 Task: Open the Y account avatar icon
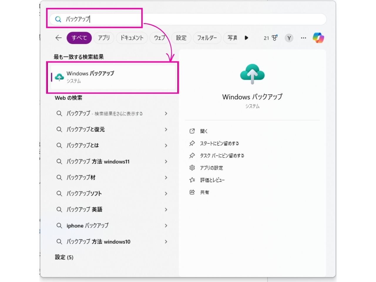(289, 38)
